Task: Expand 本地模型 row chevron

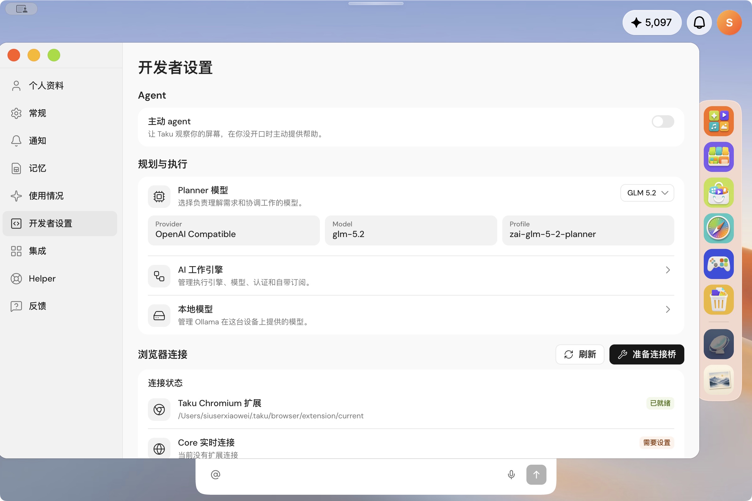Action: click(668, 309)
